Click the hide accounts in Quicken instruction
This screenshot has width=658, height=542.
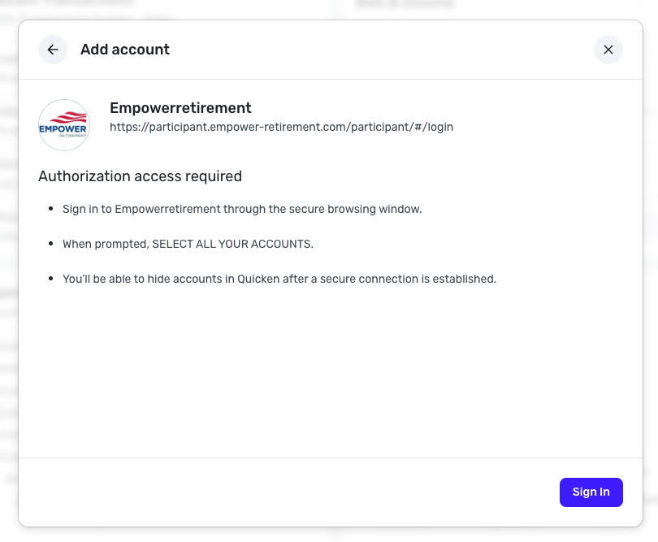click(x=279, y=279)
